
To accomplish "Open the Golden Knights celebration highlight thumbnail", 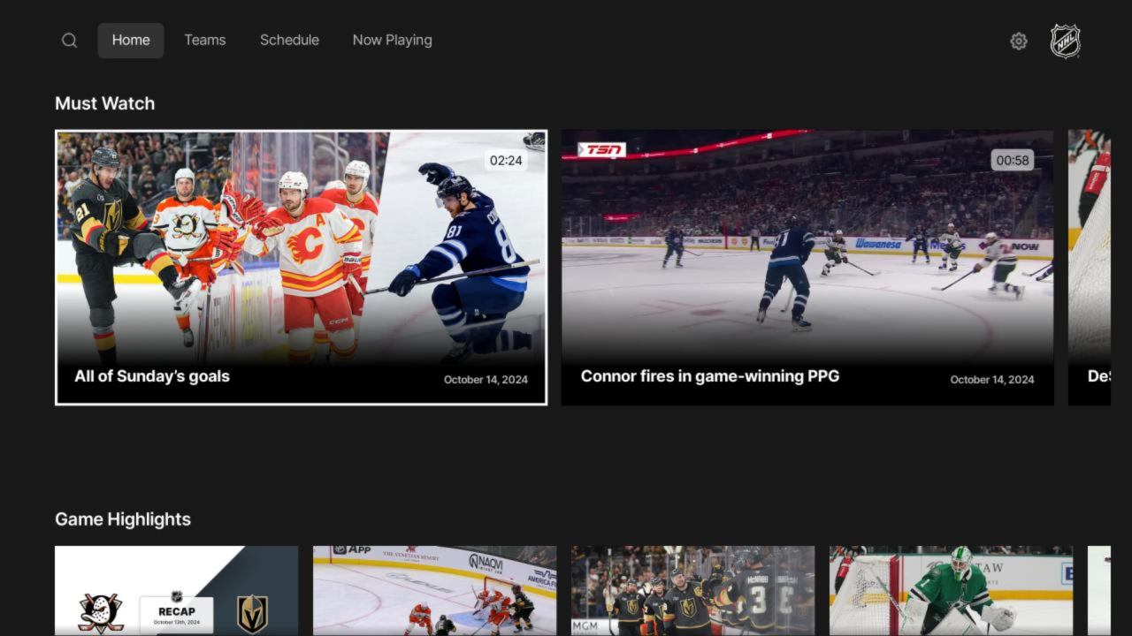I will (692, 590).
